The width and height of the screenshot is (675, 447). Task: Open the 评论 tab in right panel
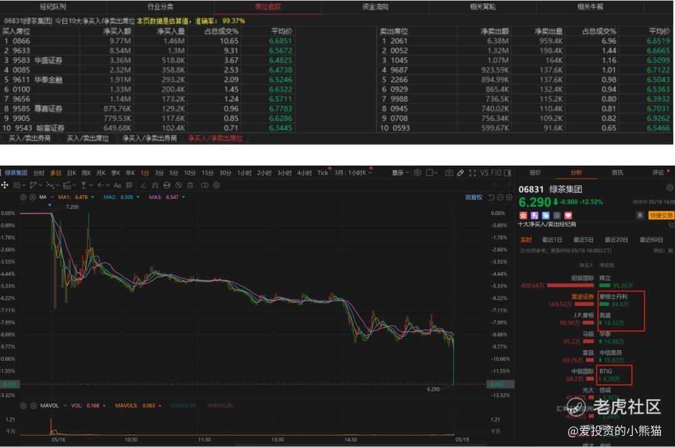[658, 173]
